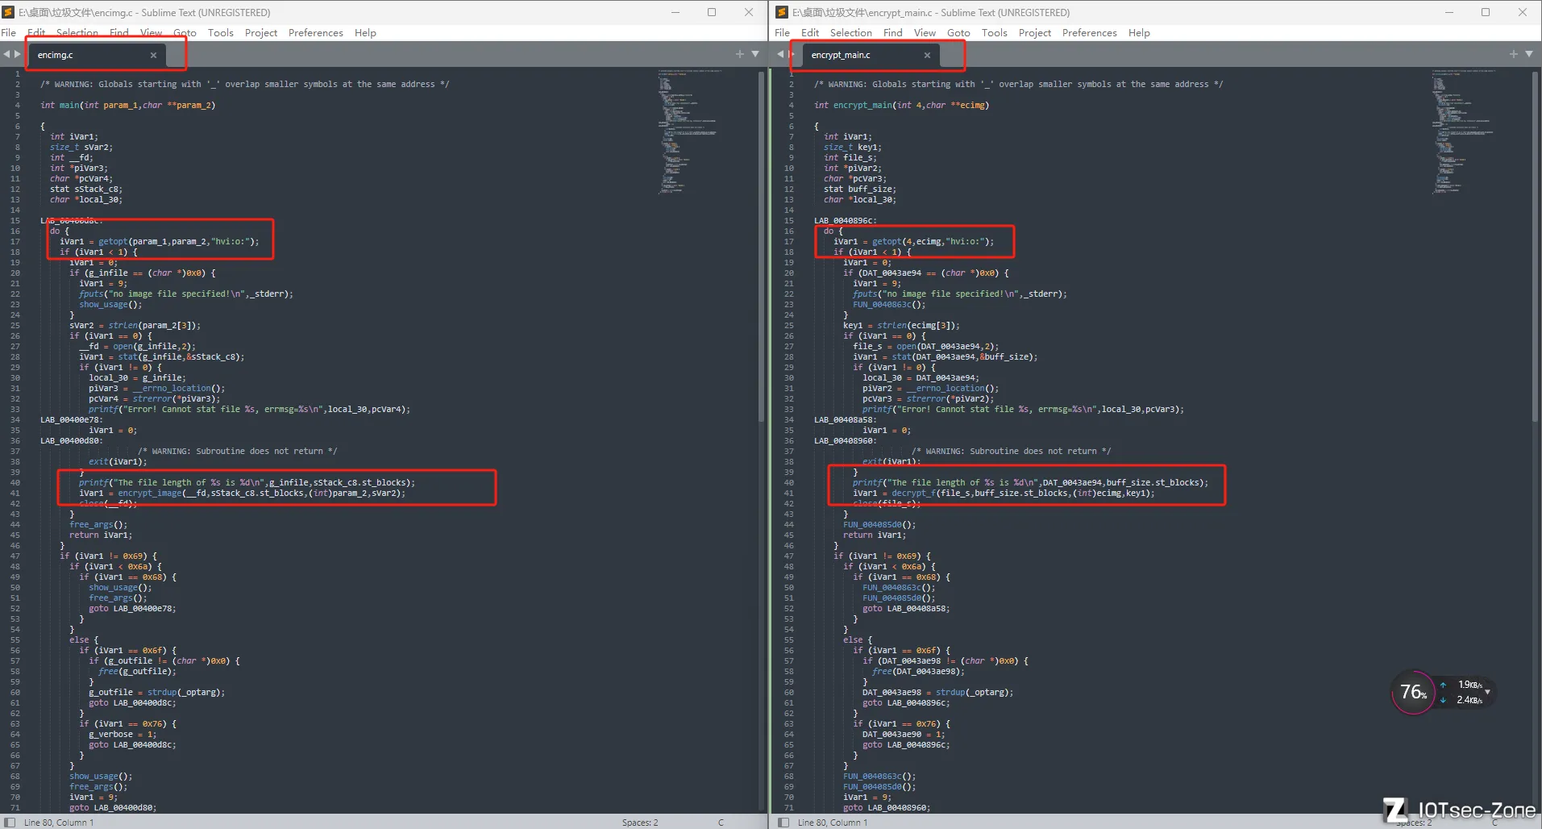The height and width of the screenshot is (829, 1542).
Task: Click Sublime Text icon in encimg.c title bar
Action: click(8, 12)
